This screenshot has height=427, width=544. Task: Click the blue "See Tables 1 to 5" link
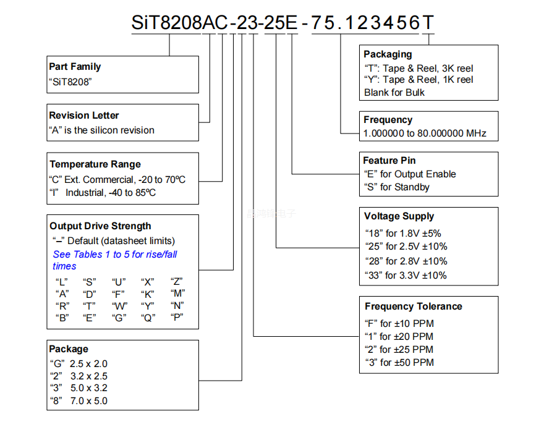[115, 255]
